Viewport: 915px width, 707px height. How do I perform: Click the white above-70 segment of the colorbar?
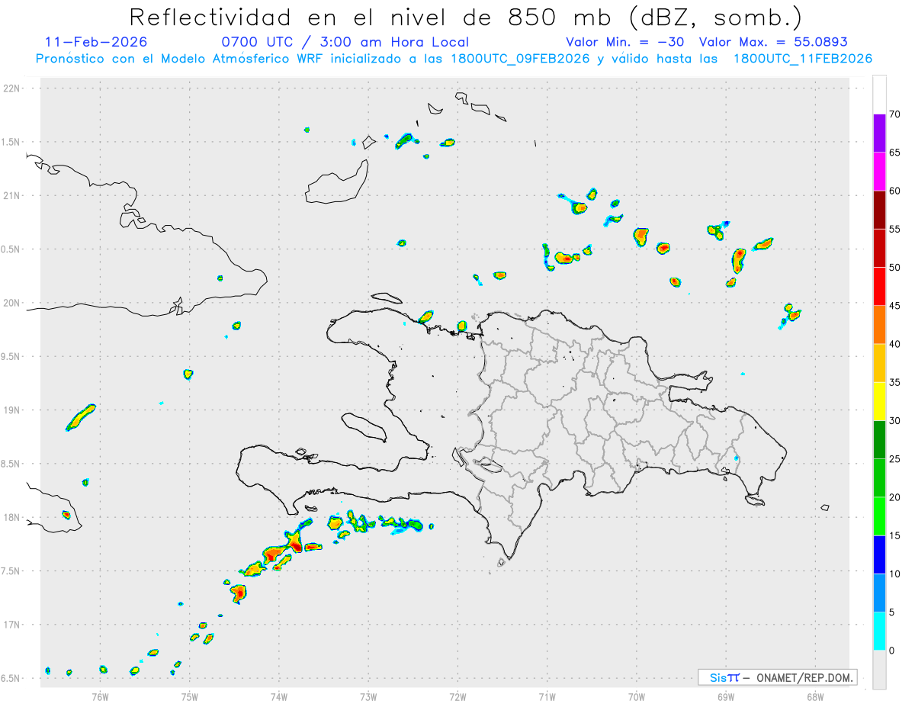879,95
